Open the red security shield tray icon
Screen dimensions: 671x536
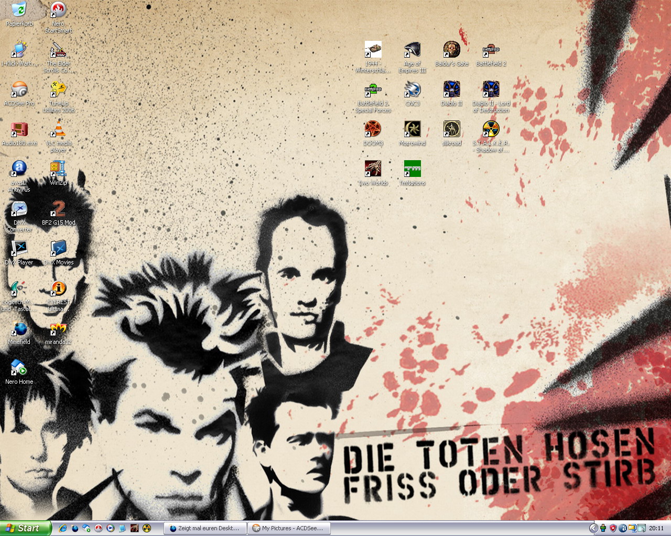[x=613, y=529]
